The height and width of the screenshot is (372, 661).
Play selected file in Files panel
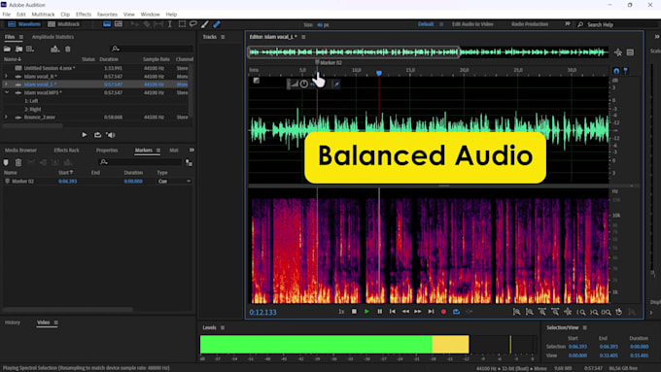85,135
